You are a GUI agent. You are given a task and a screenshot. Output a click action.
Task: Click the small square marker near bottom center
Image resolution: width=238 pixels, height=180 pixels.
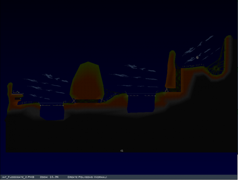coord(122,151)
